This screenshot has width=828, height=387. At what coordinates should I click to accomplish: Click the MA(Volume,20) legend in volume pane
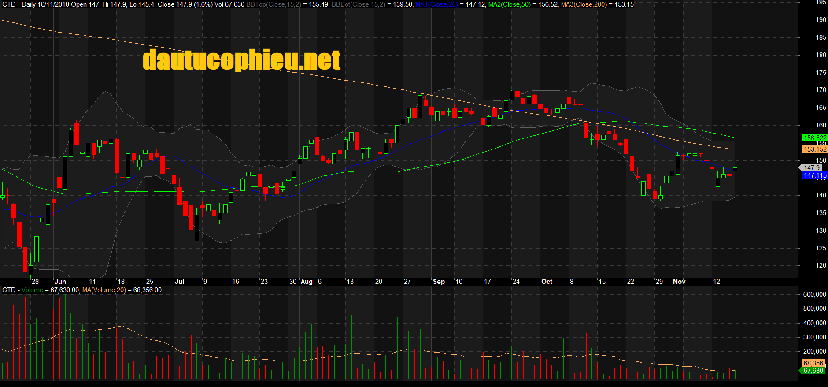104,290
